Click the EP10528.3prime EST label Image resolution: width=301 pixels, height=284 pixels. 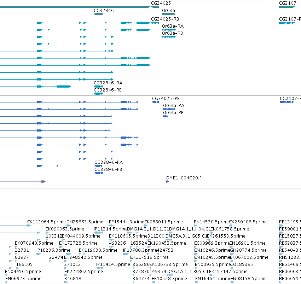169,279
